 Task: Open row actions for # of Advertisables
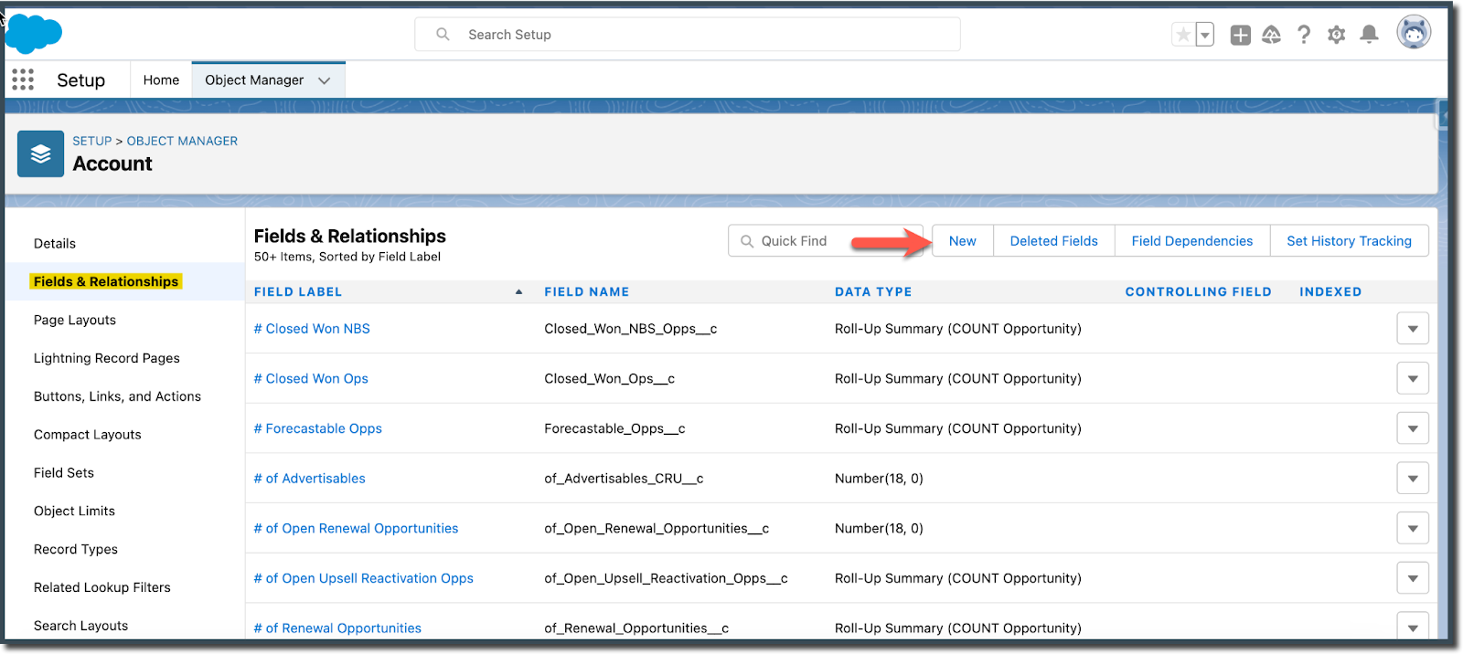[x=1412, y=479]
